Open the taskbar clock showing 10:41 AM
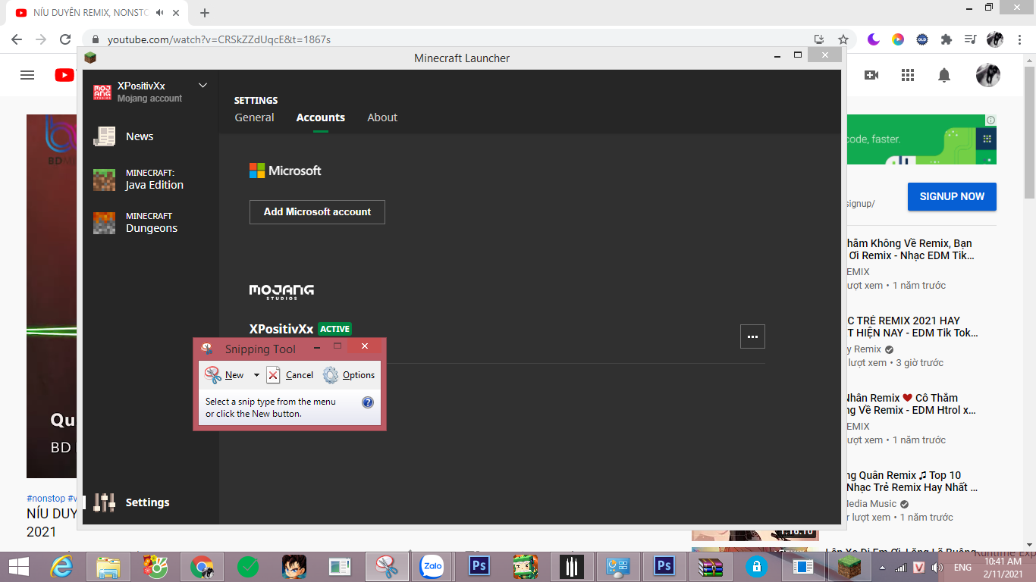The image size is (1036, 582). [1003, 567]
